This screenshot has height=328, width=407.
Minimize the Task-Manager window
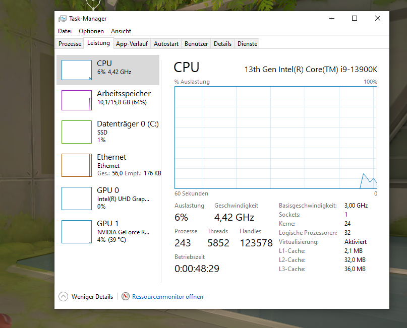coord(332,19)
